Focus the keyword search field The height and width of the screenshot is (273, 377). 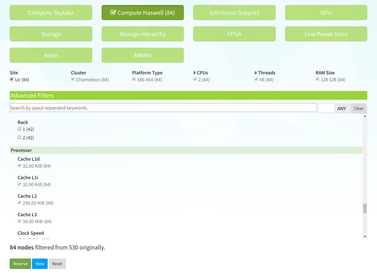click(x=163, y=108)
